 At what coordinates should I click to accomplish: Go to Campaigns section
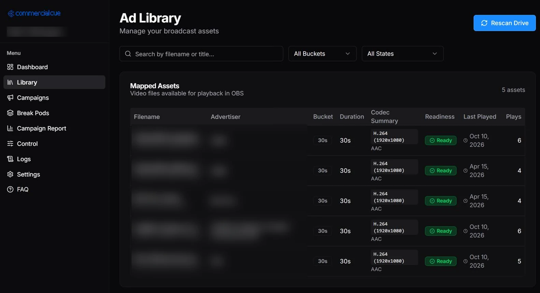(54, 98)
